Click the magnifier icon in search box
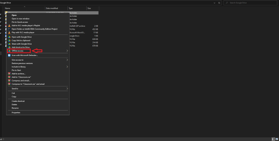 tap(227, 3)
